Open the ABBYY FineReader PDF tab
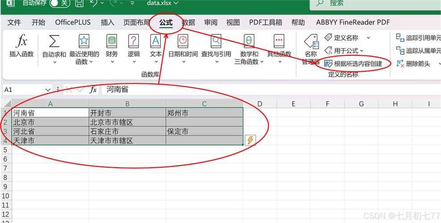The image size is (441, 223). click(x=353, y=22)
